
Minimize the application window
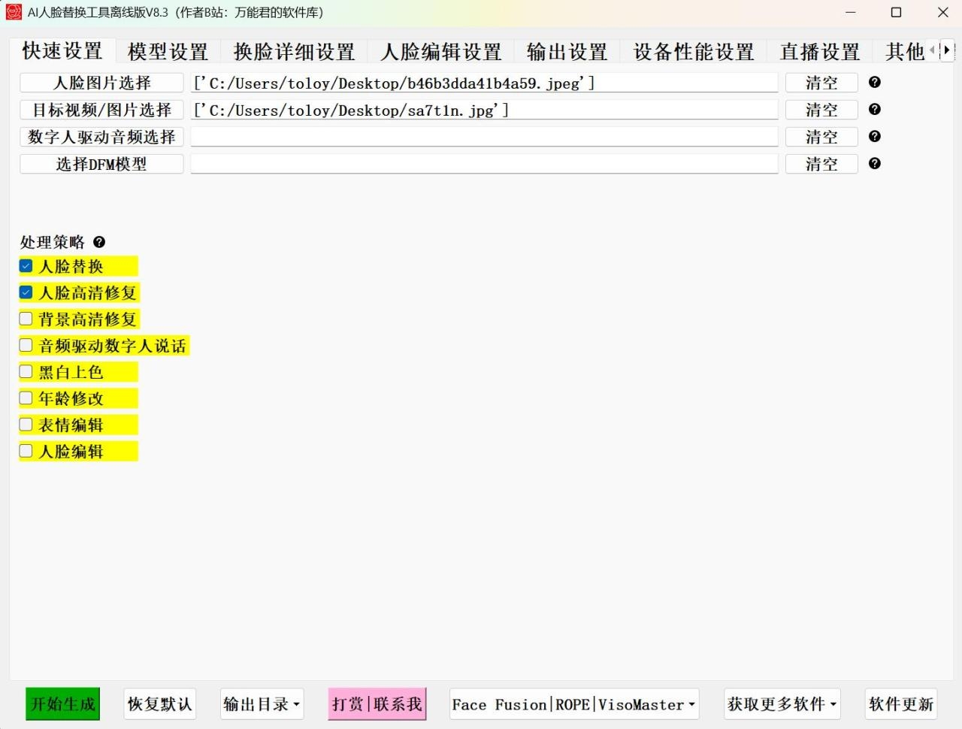point(850,12)
